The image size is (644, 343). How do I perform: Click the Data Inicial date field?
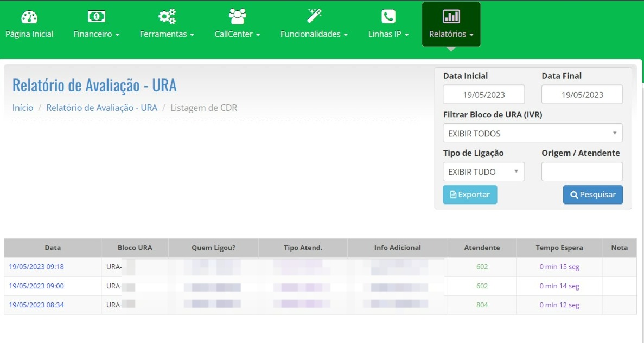point(483,95)
